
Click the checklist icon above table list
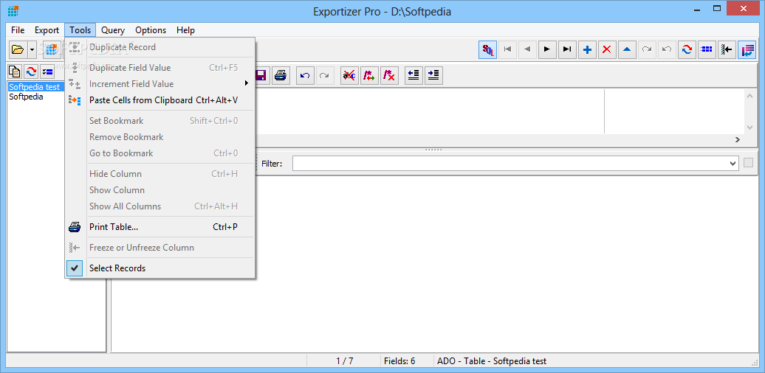pos(47,71)
